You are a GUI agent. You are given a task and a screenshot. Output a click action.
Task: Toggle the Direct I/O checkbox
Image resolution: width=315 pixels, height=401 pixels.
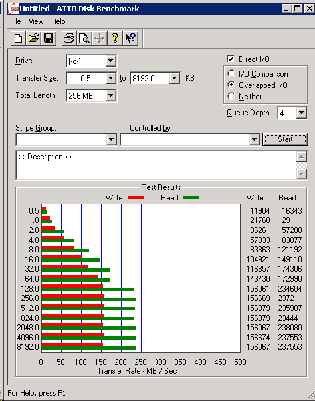tap(231, 59)
